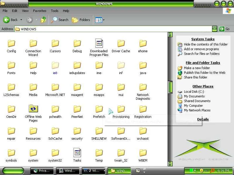Collapse the System Tasks section header
The width and height of the screenshot is (234, 175).
(203, 39)
